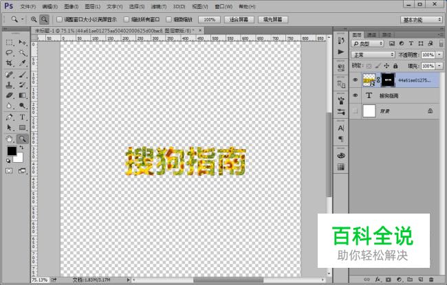
Task: Toggle lock all padlock icon
Action: tap(395, 66)
